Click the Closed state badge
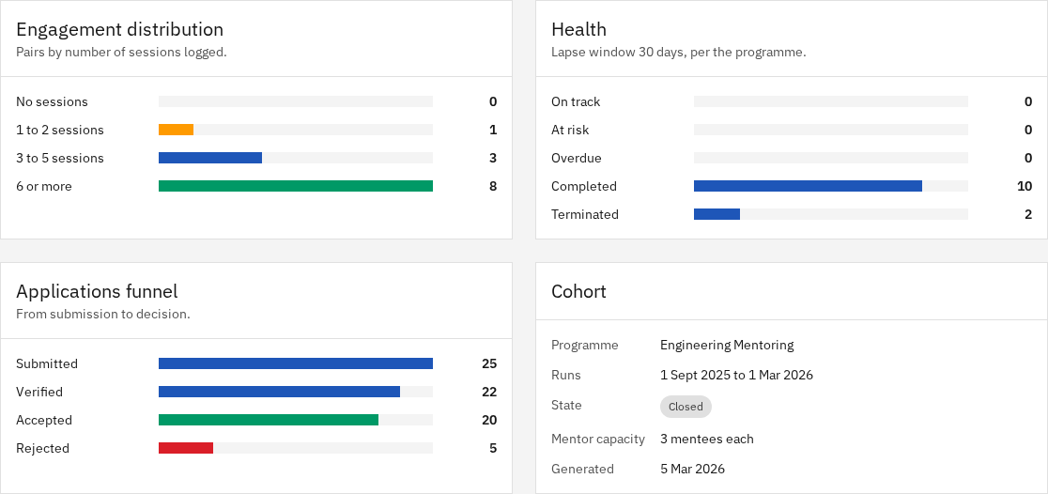This screenshot has height=494, width=1048. pos(686,407)
